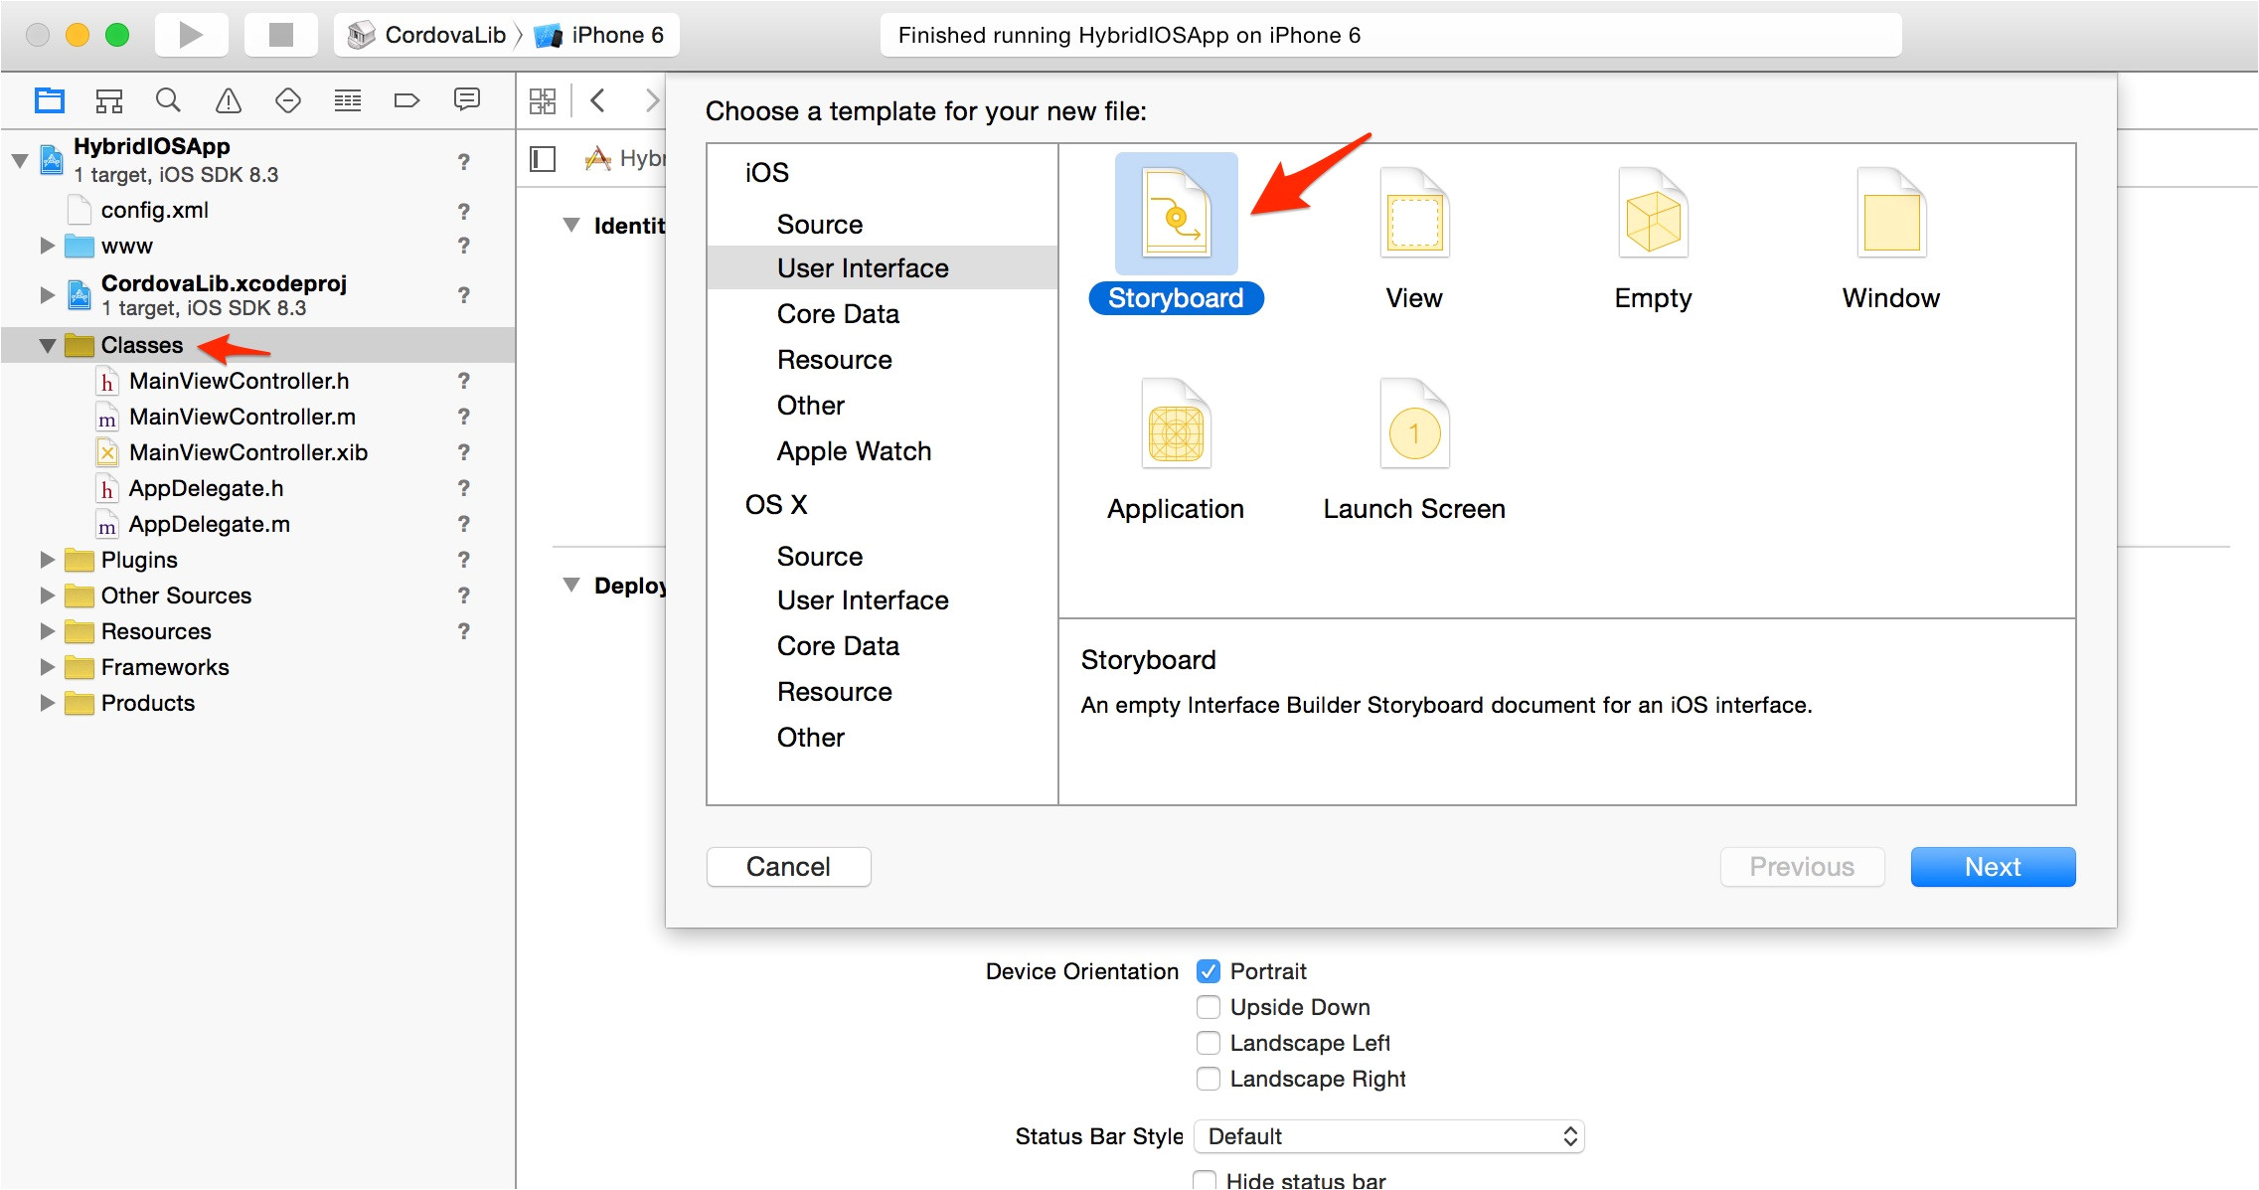Go forward with the right chevron

(x=652, y=99)
